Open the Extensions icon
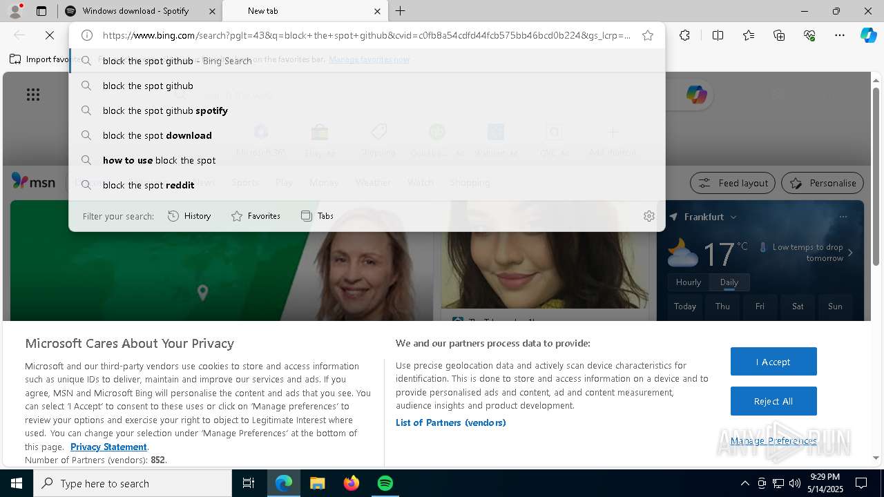The height and width of the screenshot is (497, 884). pos(684,35)
